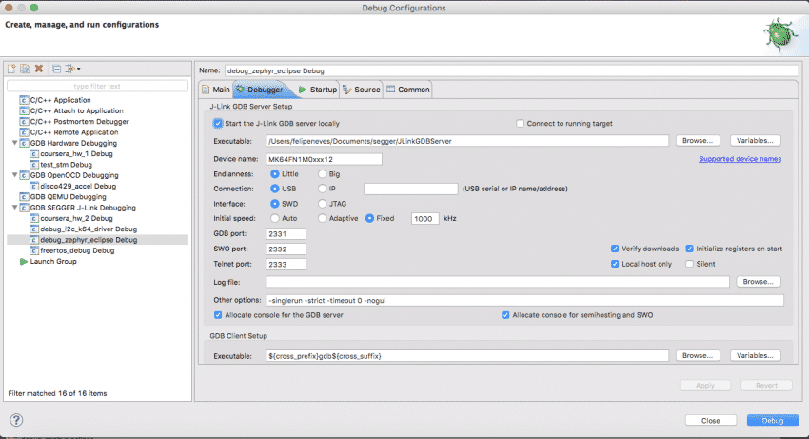Toggle Start the J-Link GDB server locally
Image resolution: width=809 pixels, height=439 pixels.
(218, 124)
